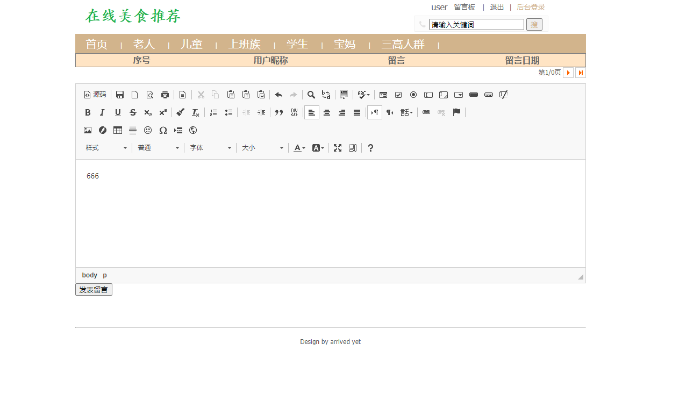Click the Insert Special Character icon
Screen dimensions: 679x415
[163, 130]
